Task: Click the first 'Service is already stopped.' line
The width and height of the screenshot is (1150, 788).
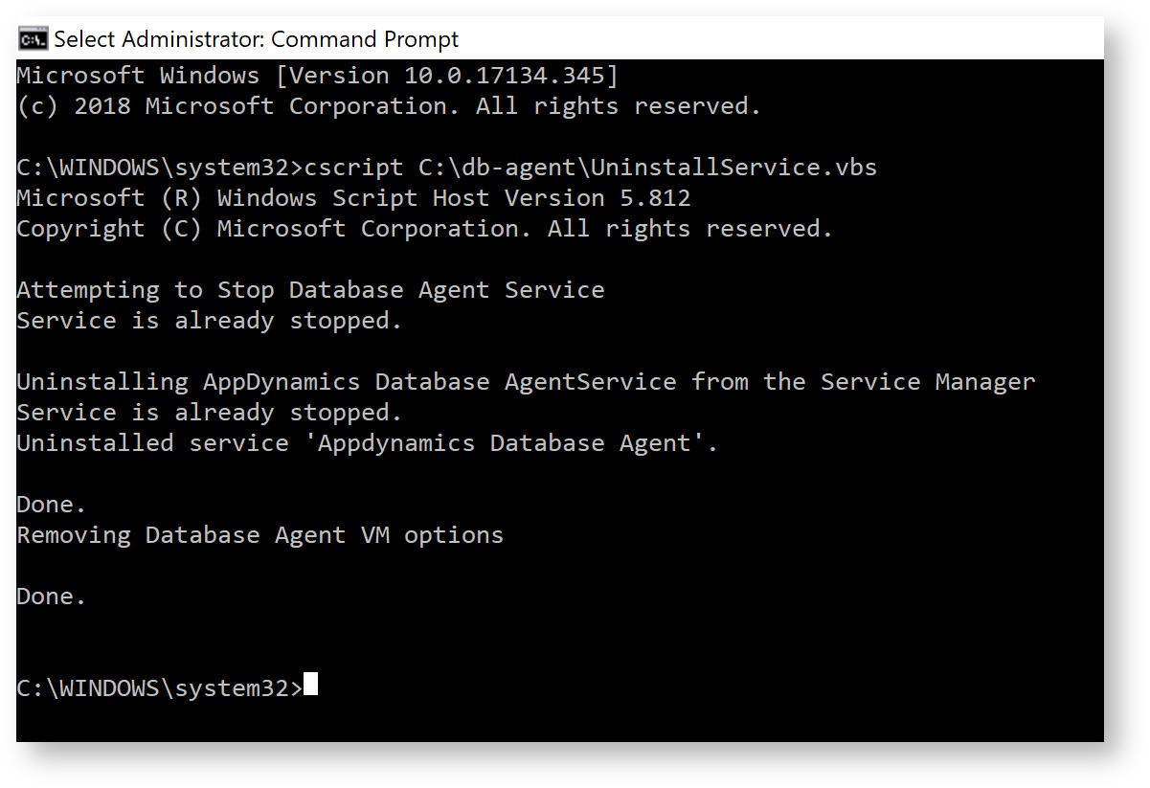Action: click(x=210, y=321)
